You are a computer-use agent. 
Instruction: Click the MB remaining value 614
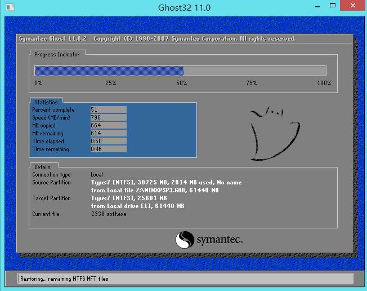[109, 133]
